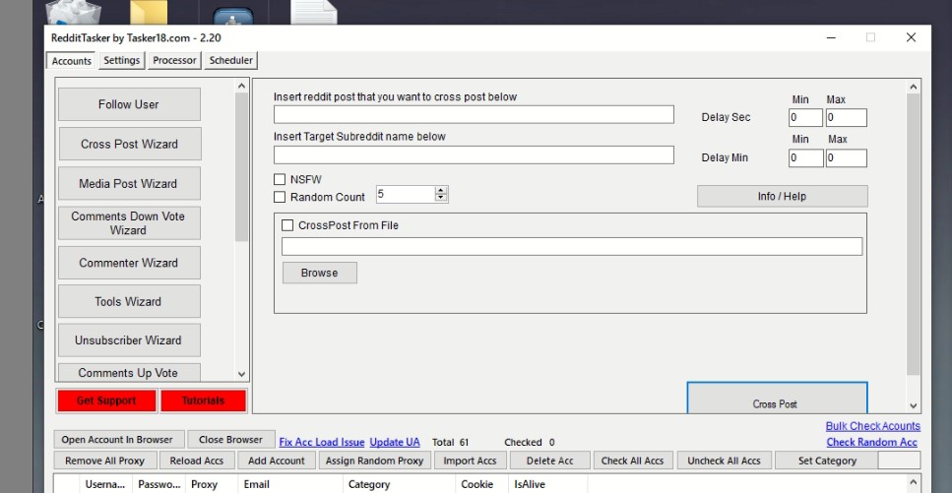This screenshot has height=493, width=952.
Task: Click Open Account In Browser
Action: 117,440
